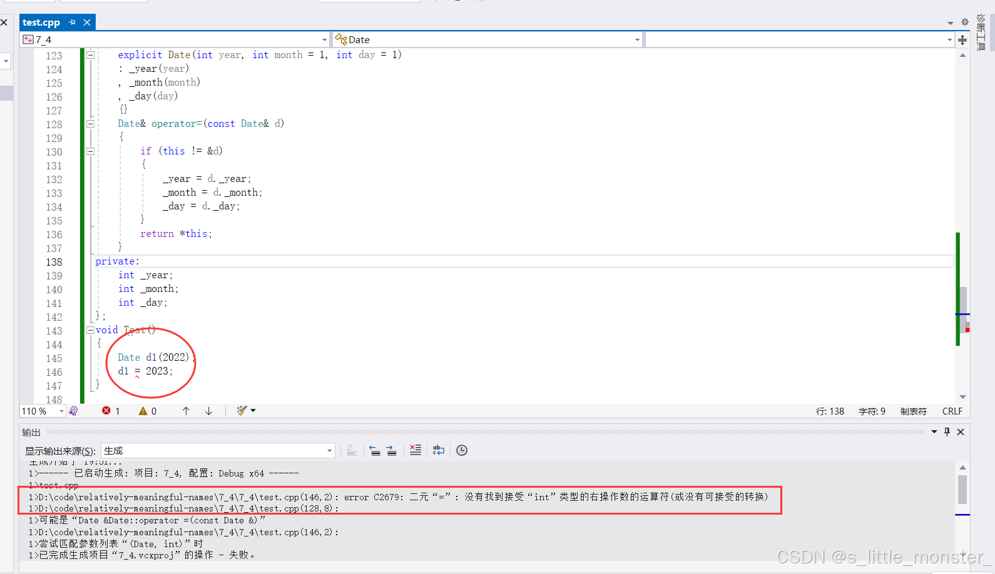
Task: Toggle word wrap in output panel
Action: [439, 450]
